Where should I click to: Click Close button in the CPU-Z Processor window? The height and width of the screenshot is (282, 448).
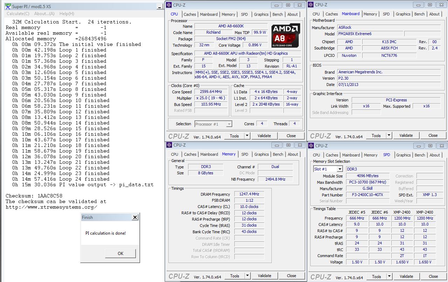pyautogui.click(x=291, y=136)
